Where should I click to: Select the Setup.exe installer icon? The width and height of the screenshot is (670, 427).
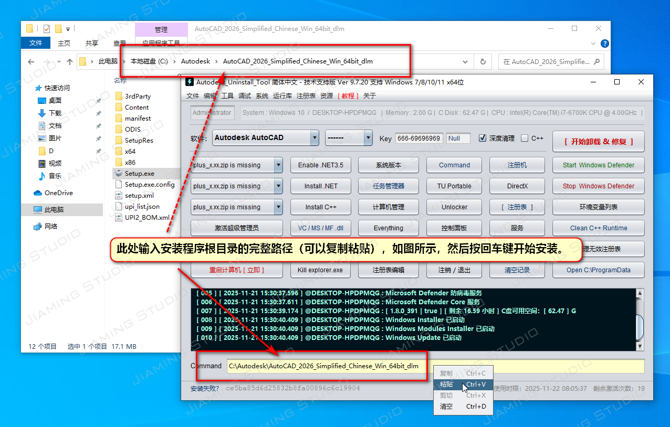119,173
